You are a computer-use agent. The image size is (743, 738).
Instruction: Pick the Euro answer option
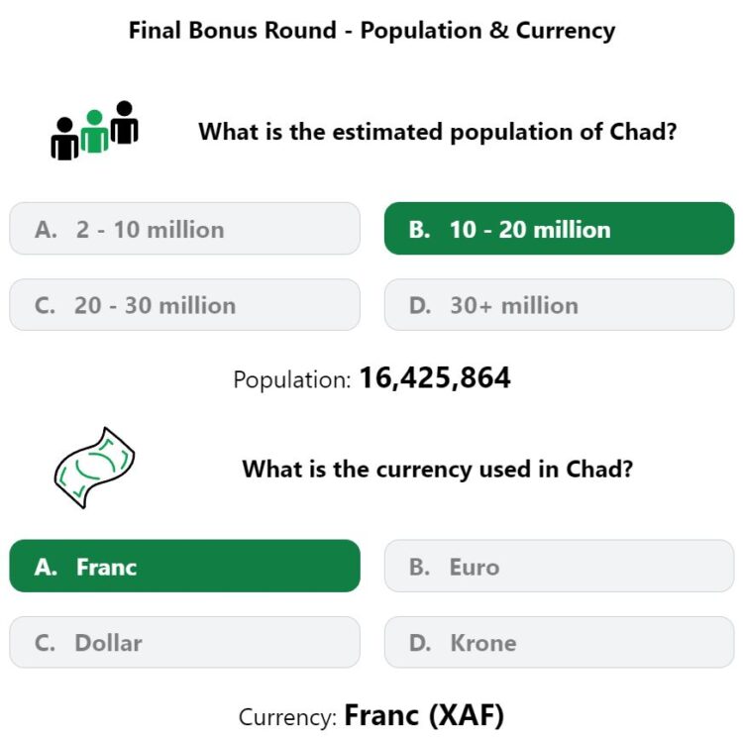click(x=559, y=566)
